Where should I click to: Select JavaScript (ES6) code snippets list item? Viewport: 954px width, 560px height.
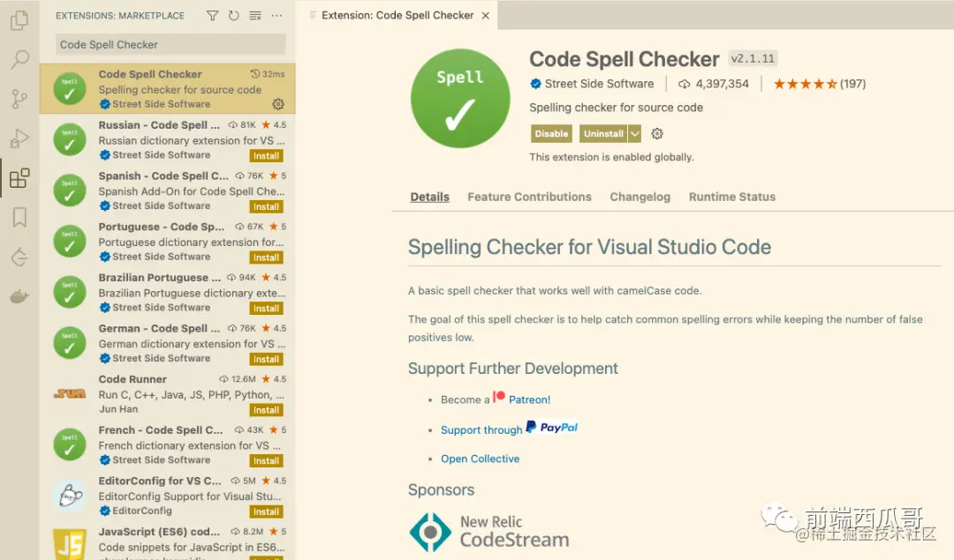[168, 541]
